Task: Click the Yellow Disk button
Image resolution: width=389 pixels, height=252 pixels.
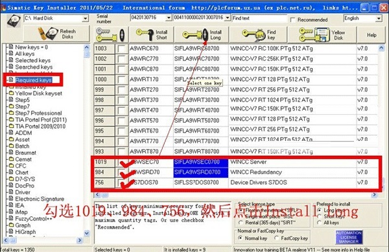Action: point(322,34)
